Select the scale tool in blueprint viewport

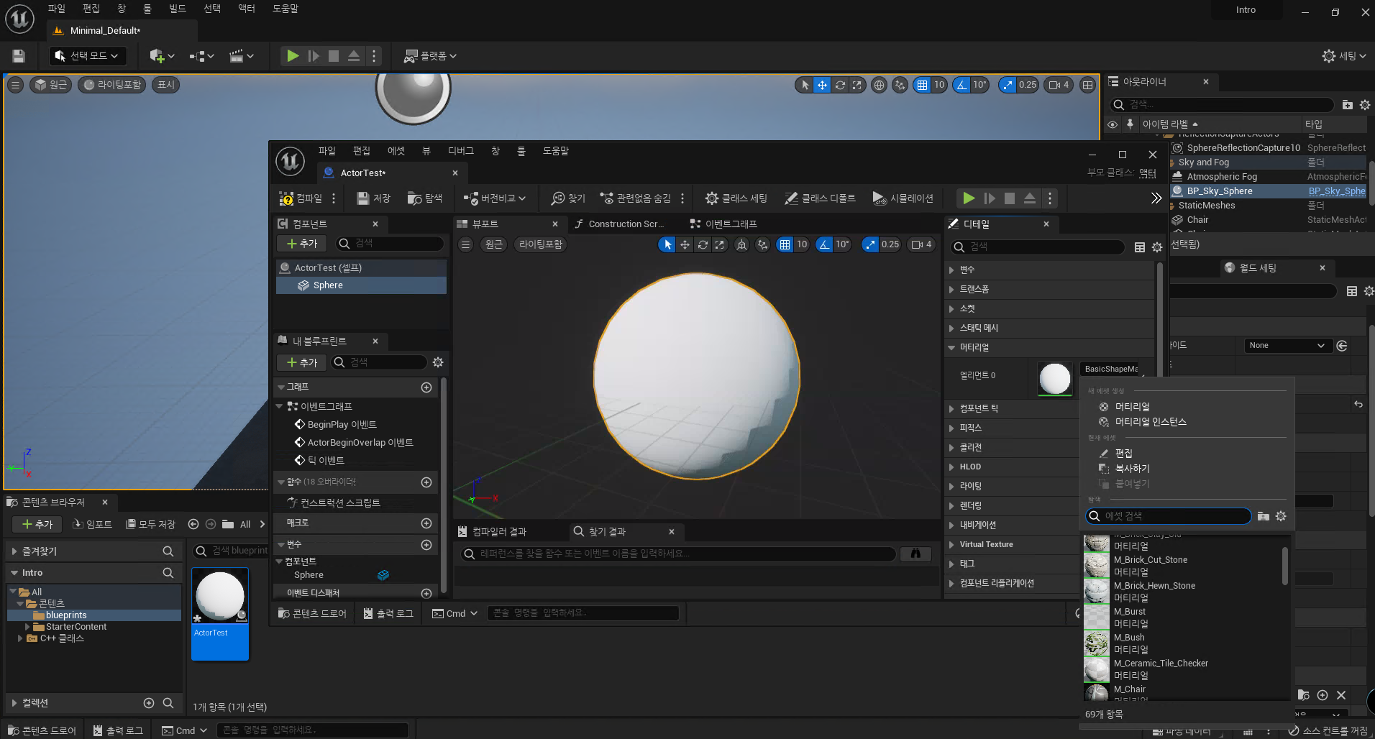(720, 244)
